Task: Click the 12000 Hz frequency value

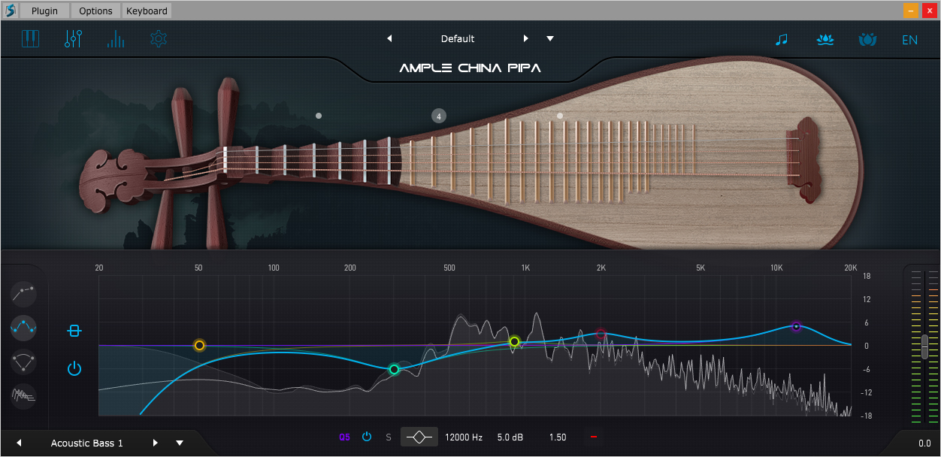Action: point(464,437)
